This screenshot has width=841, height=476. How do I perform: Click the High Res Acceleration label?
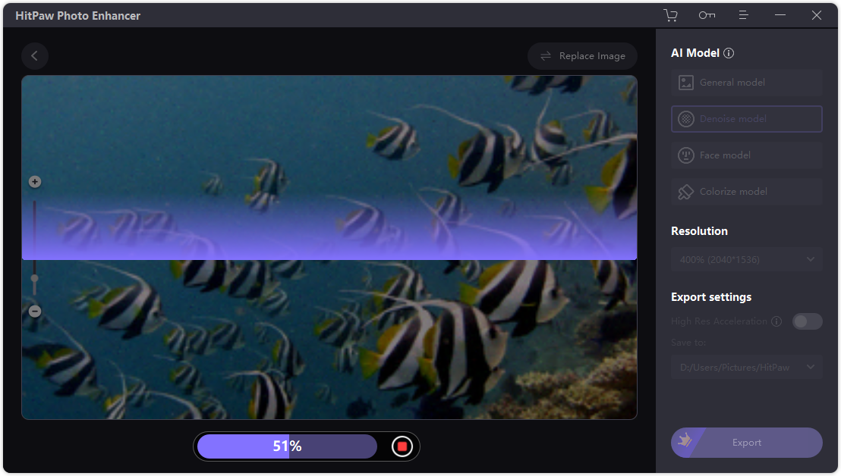[x=719, y=321]
